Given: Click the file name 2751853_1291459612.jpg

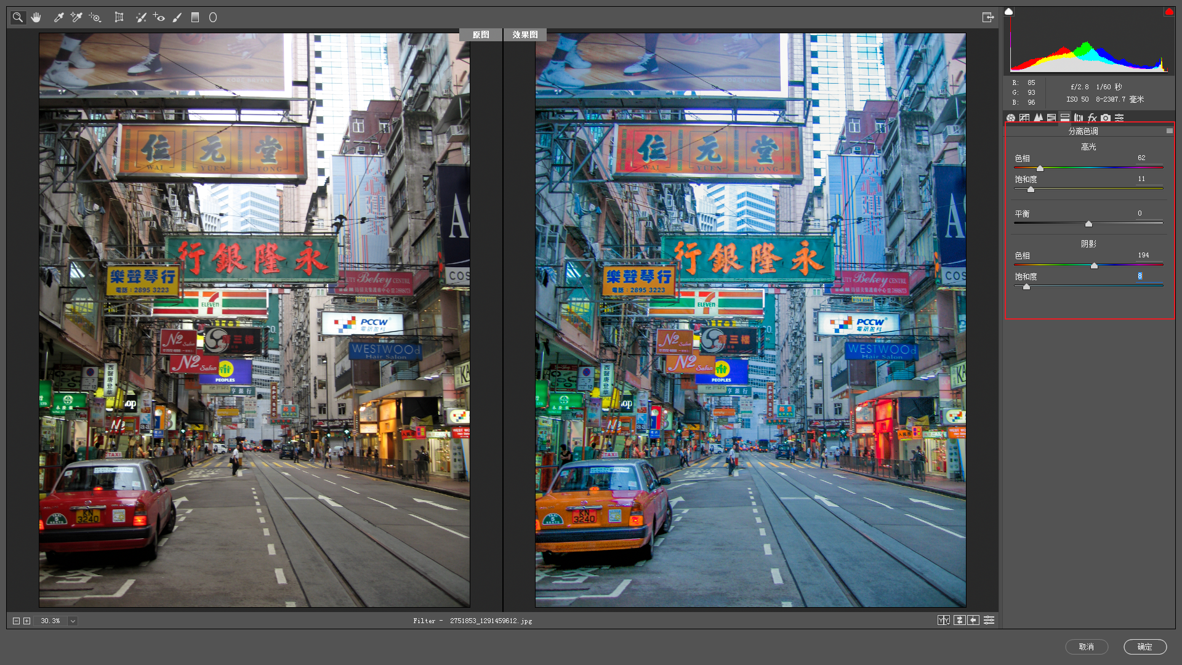Looking at the screenshot, I should coord(491,621).
